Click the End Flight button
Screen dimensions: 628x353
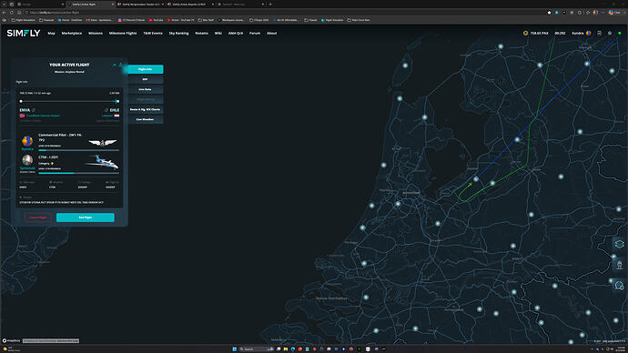tap(86, 217)
